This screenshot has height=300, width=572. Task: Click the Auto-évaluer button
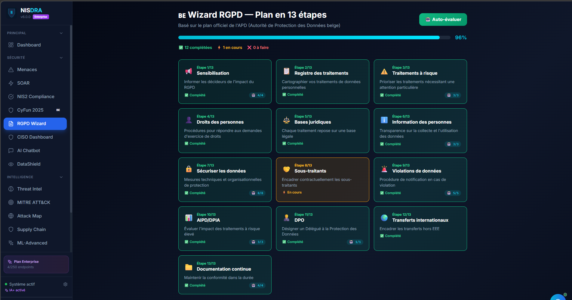click(x=443, y=19)
